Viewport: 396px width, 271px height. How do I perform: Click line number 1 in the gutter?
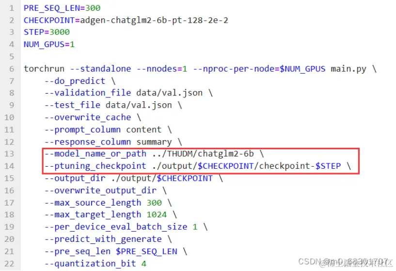[x=12, y=8]
